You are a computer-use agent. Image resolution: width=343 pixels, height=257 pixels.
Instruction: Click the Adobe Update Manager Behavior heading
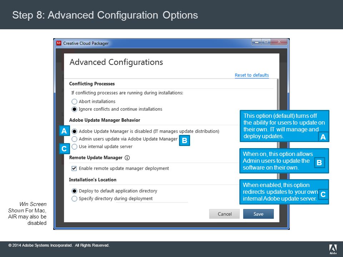105,120
